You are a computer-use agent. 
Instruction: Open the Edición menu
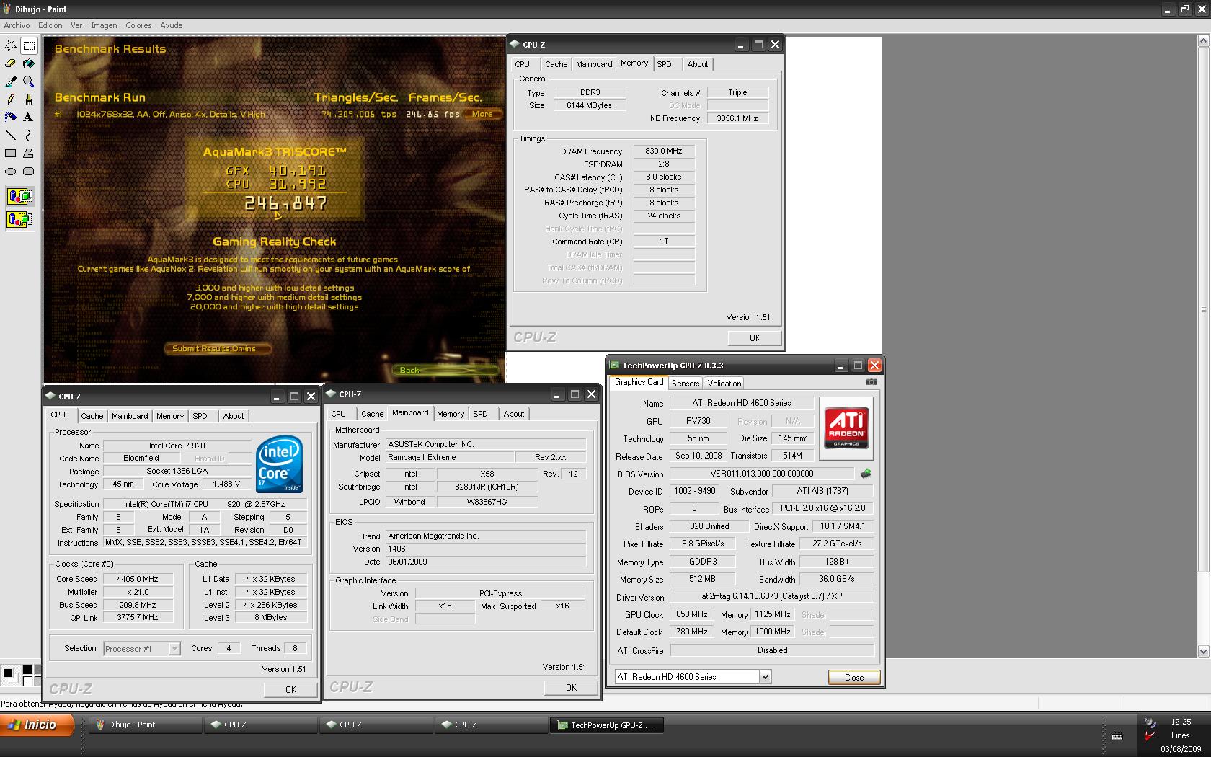coord(50,25)
